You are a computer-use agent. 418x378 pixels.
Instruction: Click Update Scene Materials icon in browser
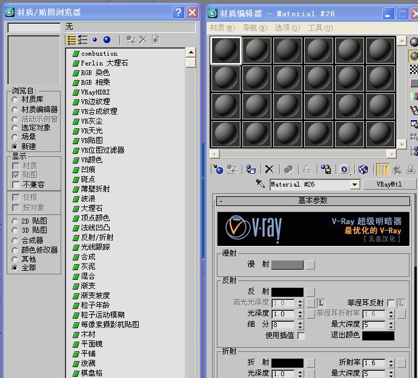point(131,40)
